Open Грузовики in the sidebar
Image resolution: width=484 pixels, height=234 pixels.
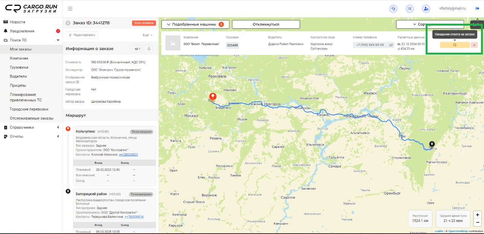[19, 67]
